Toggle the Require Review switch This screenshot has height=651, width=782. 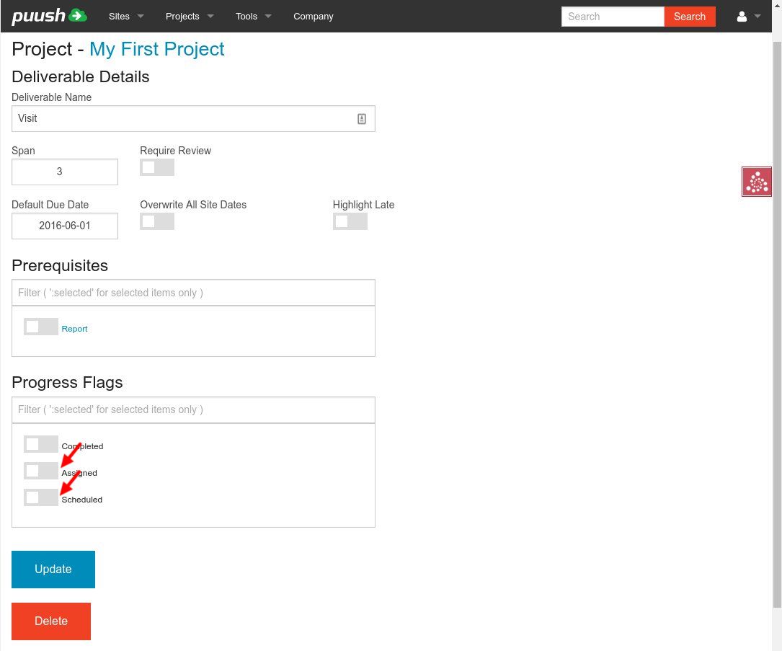click(157, 167)
